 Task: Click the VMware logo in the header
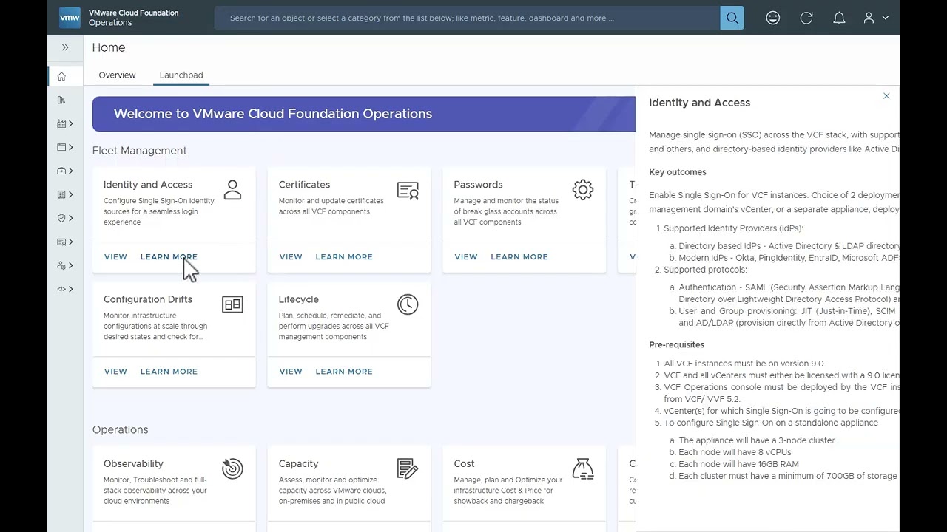coord(70,18)
